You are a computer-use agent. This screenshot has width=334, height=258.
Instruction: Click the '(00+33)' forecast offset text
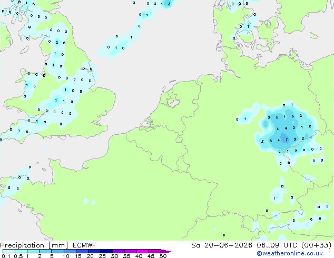[x=316, y=245]
